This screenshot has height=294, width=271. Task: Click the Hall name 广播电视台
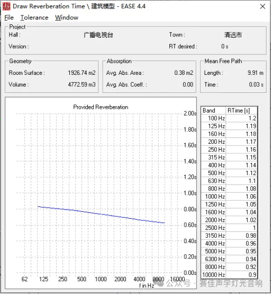[98, 35]
